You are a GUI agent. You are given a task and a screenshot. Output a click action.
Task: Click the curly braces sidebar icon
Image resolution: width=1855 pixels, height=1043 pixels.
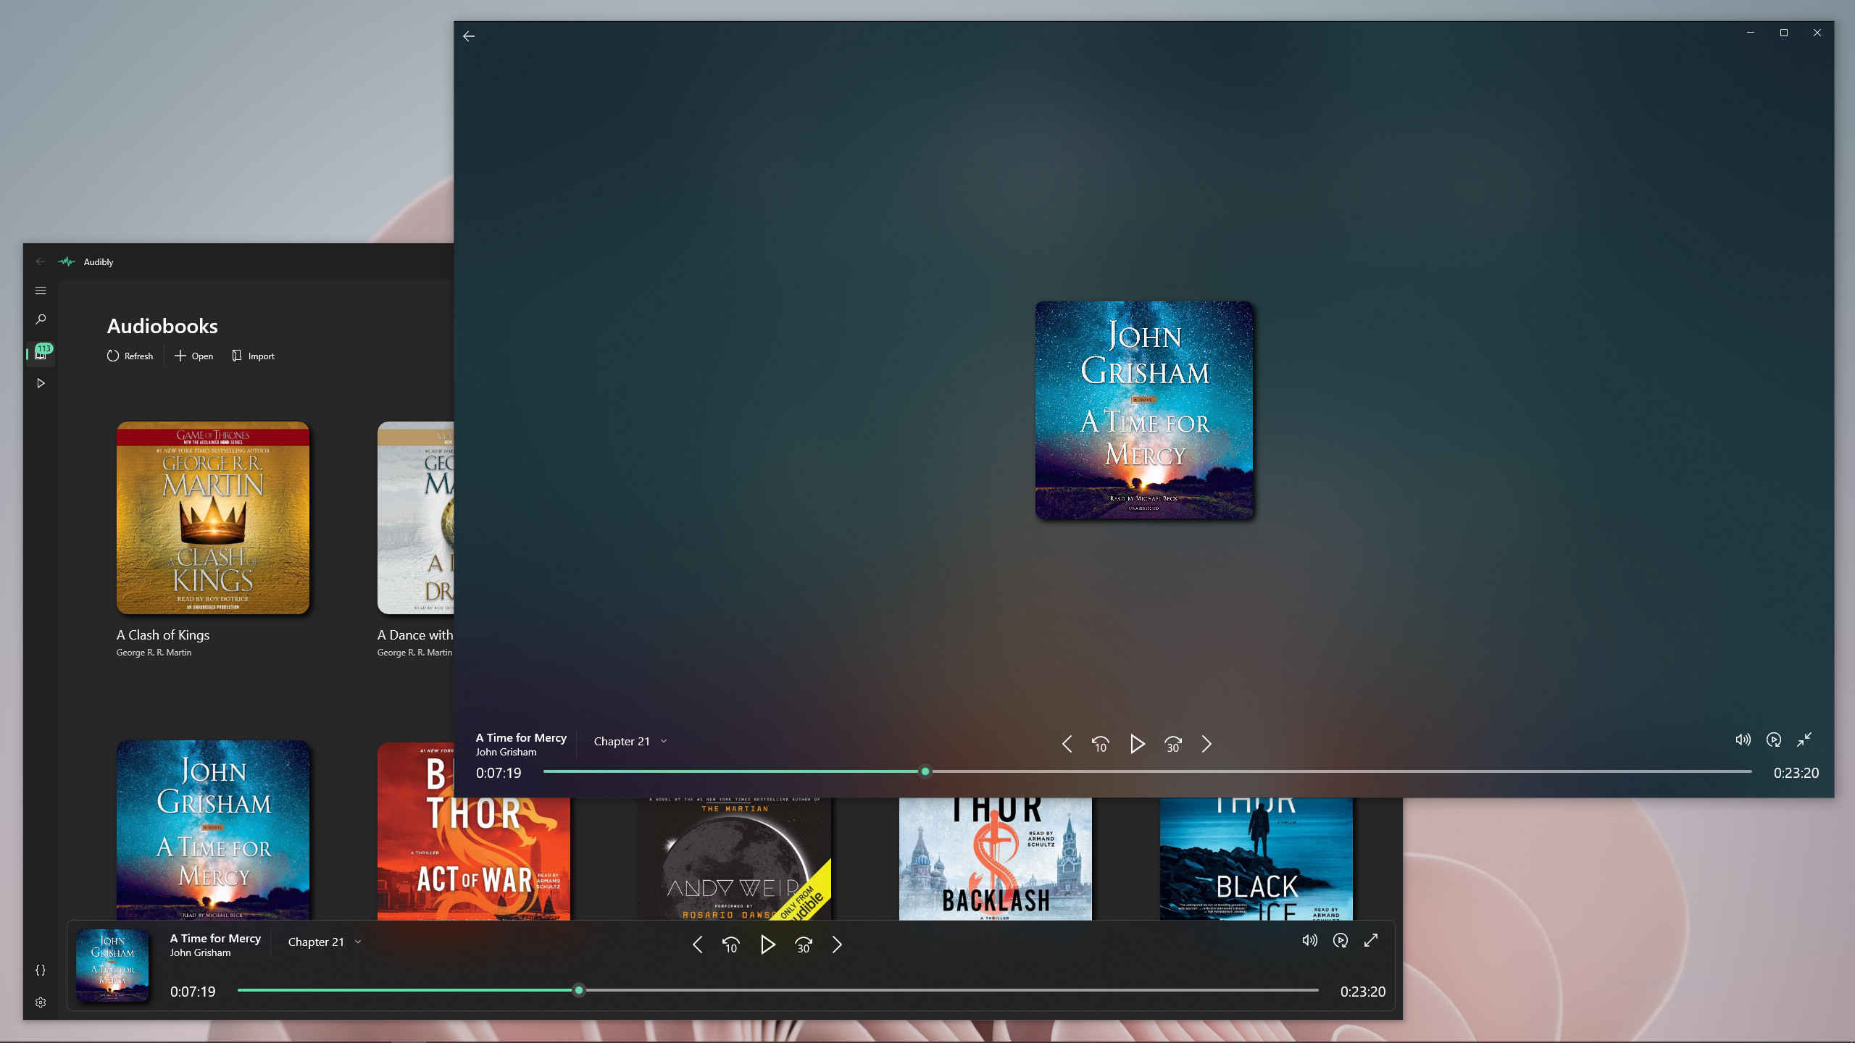(41, 970)
